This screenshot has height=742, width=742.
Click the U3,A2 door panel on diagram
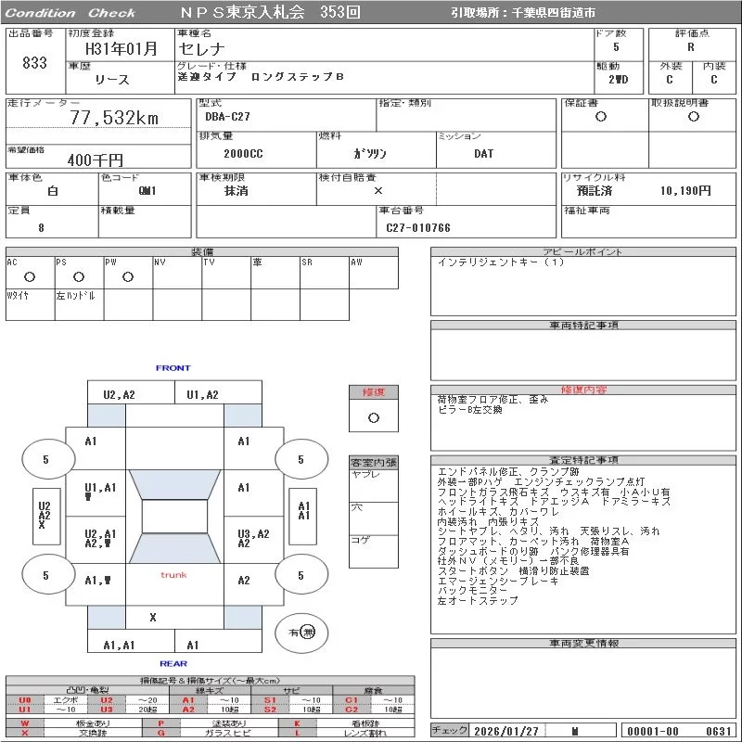(x=252, y=538)
